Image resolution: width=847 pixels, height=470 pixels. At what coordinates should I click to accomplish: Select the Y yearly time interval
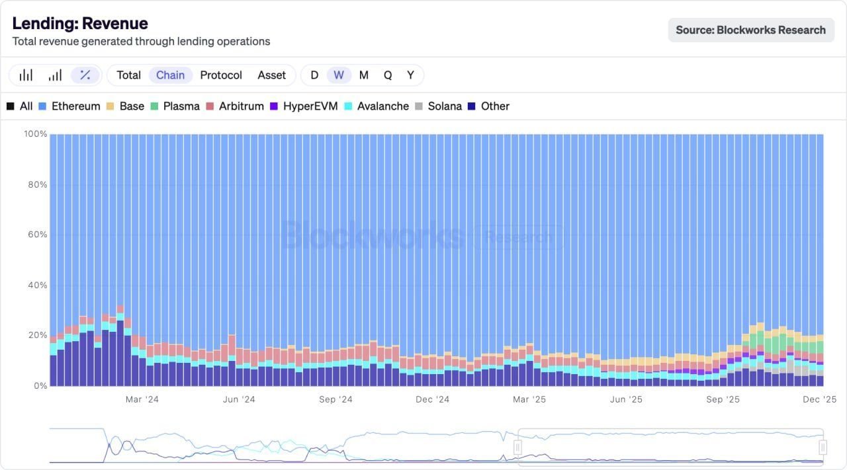(x=410, y=75)
